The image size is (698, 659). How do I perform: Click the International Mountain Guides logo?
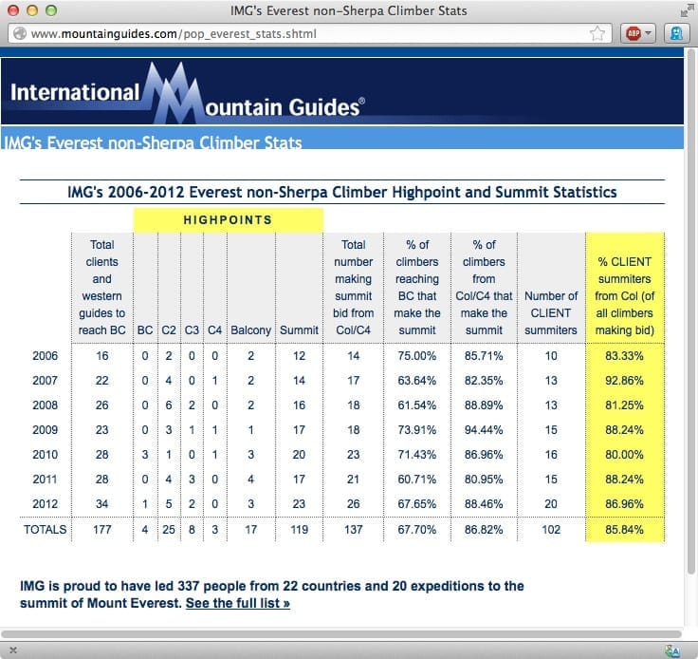(187, 92)
